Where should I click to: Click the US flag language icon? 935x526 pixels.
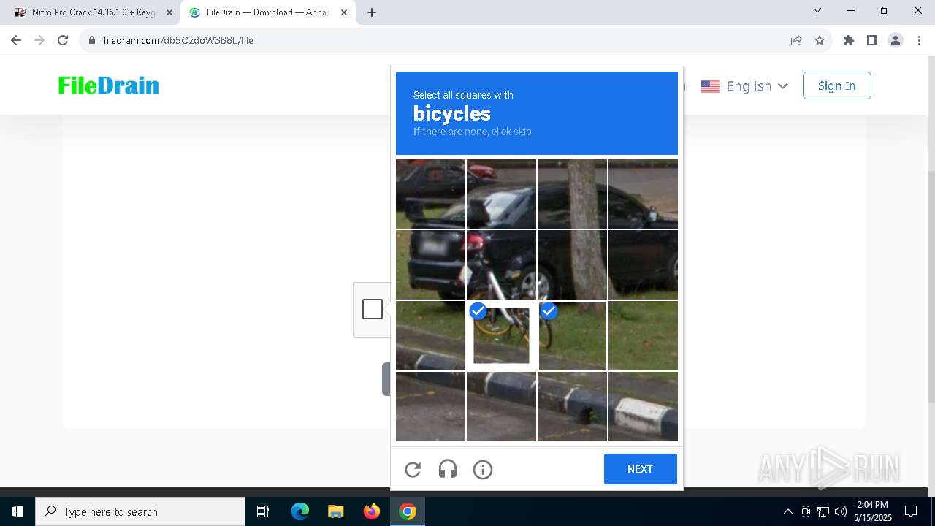[710, 86]
